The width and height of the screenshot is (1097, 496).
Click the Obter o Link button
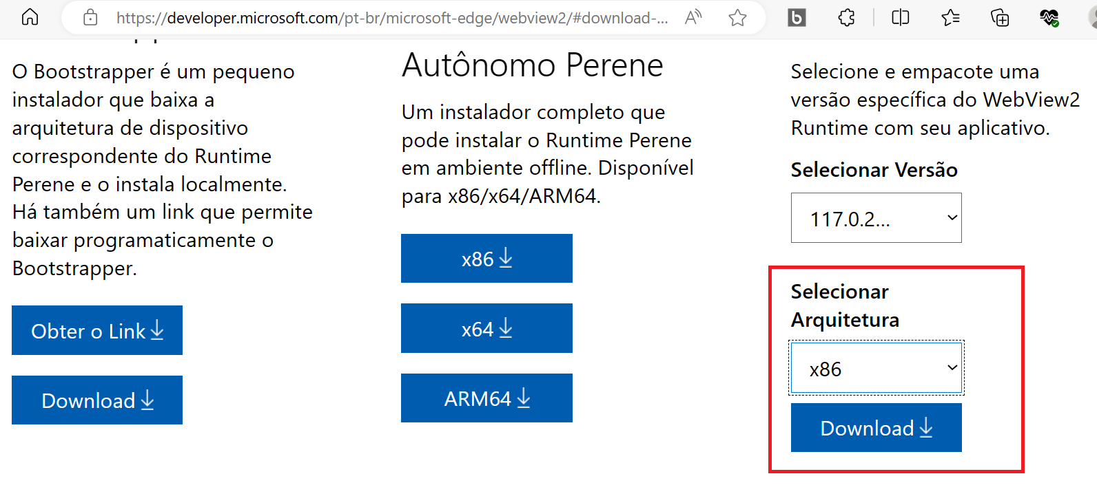pyautogui.click(x=97, y=330)
